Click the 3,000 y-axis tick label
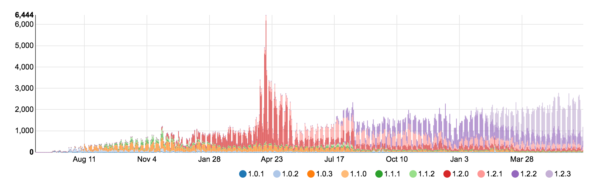Viewport: 592px width, 192px height. coord(24,88)
